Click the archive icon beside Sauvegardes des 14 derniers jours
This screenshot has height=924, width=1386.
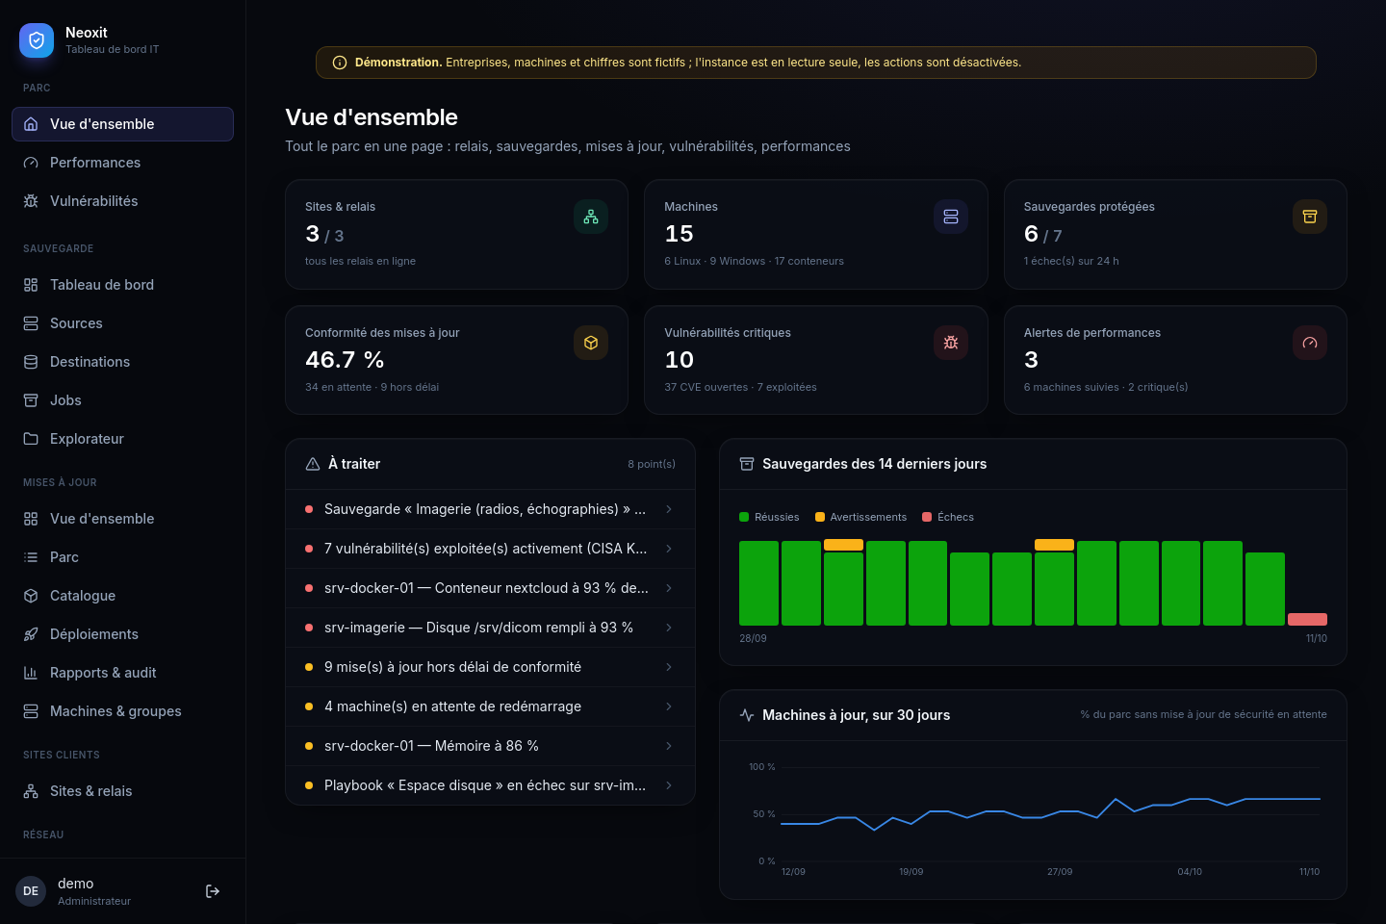click(x=747, y=464)
